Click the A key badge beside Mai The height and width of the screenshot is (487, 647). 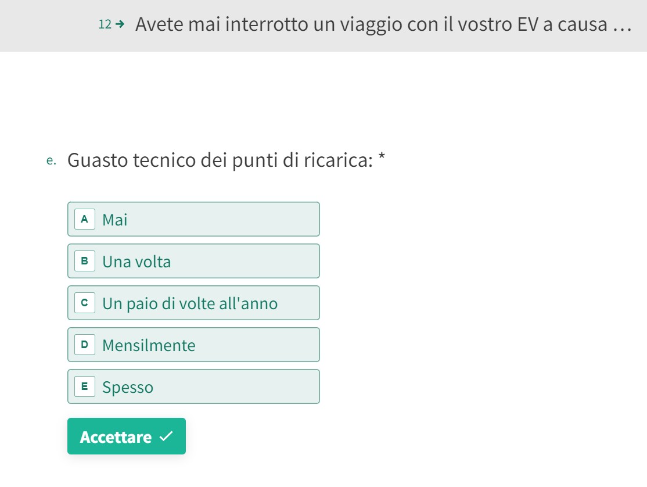pyautogui.click(x=85, y=219)
